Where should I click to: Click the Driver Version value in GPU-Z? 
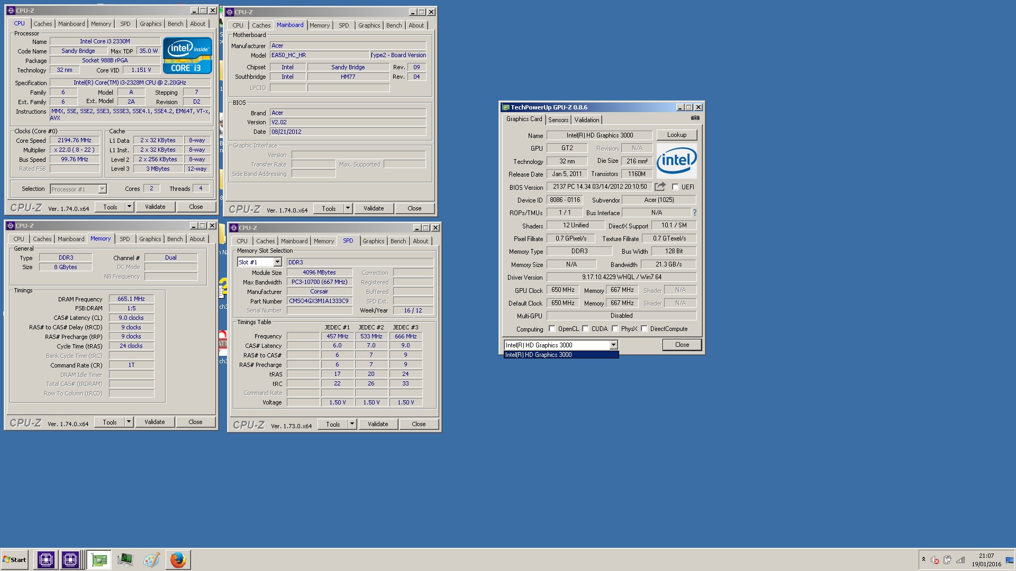(622, 277)
